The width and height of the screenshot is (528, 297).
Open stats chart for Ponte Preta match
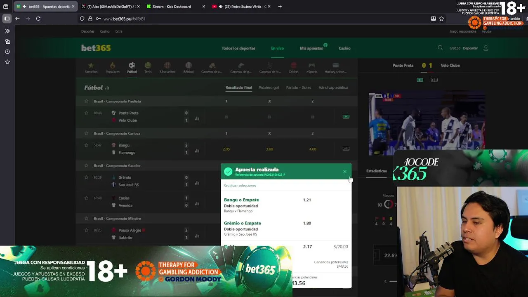click(197, 118)
